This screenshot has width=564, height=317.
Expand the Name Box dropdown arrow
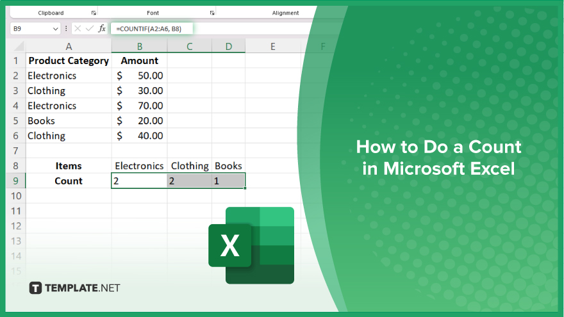click(x=55, y=29)
